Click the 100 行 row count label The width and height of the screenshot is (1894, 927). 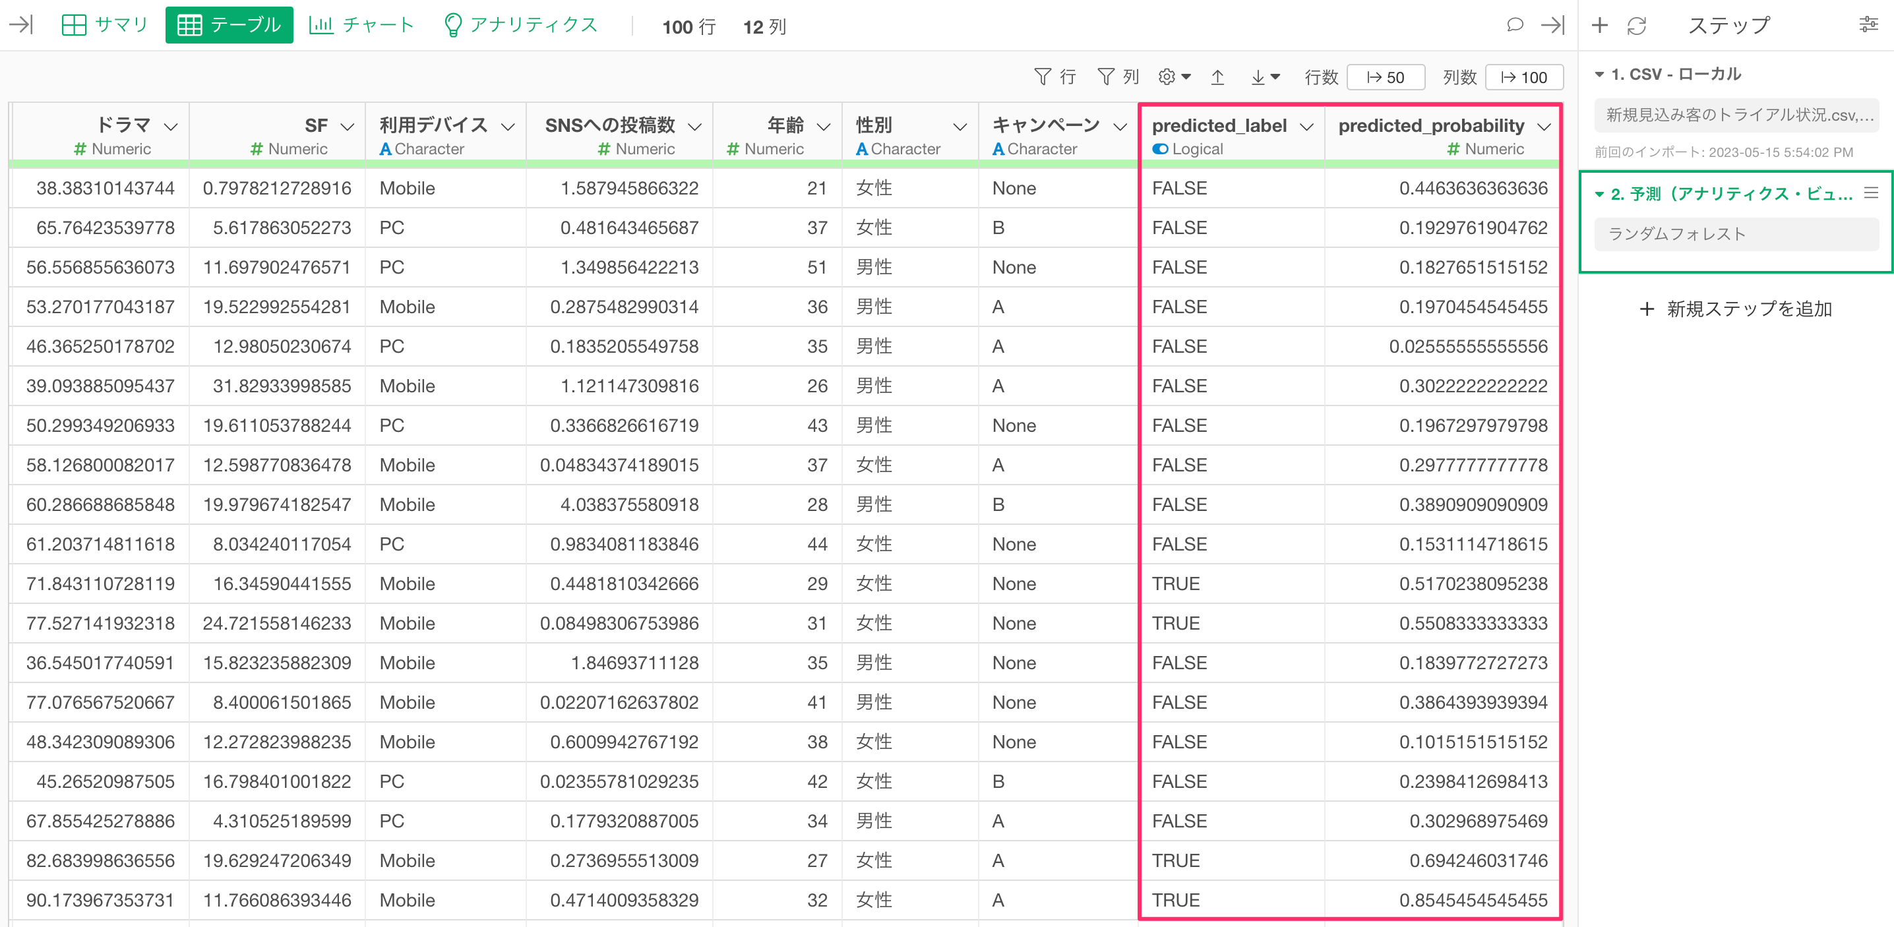(x=688, y=27)
